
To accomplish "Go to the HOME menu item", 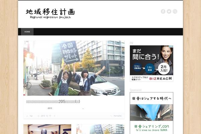I will coord(27,32).
